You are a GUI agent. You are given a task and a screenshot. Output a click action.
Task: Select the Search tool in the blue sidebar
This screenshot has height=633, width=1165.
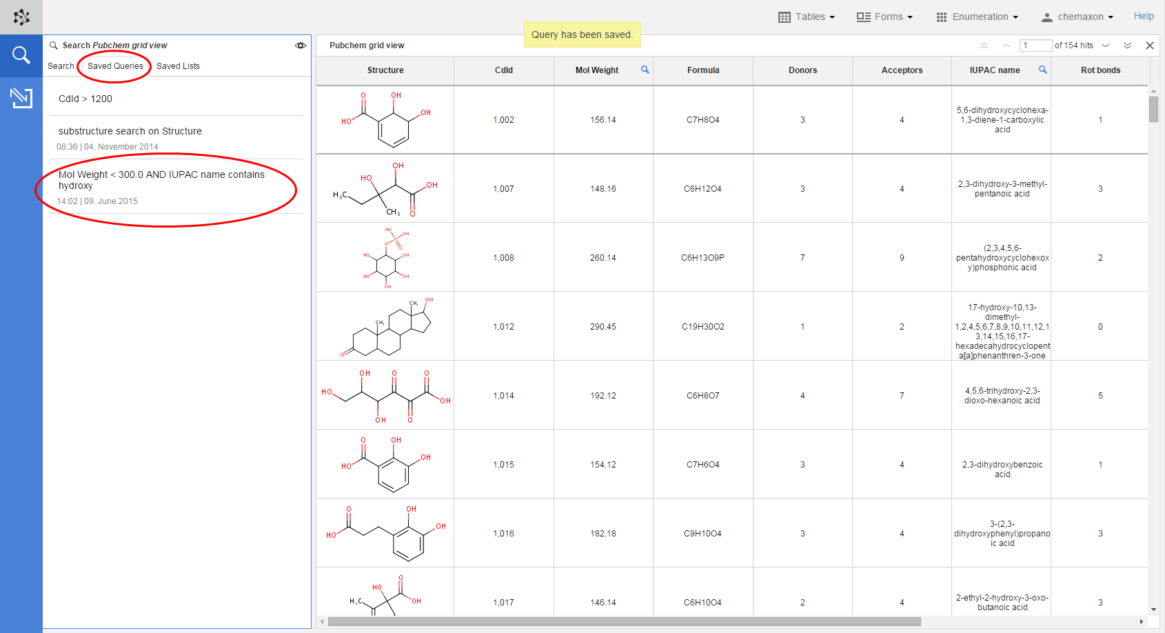pyautogui.click(x=21, y=54)
